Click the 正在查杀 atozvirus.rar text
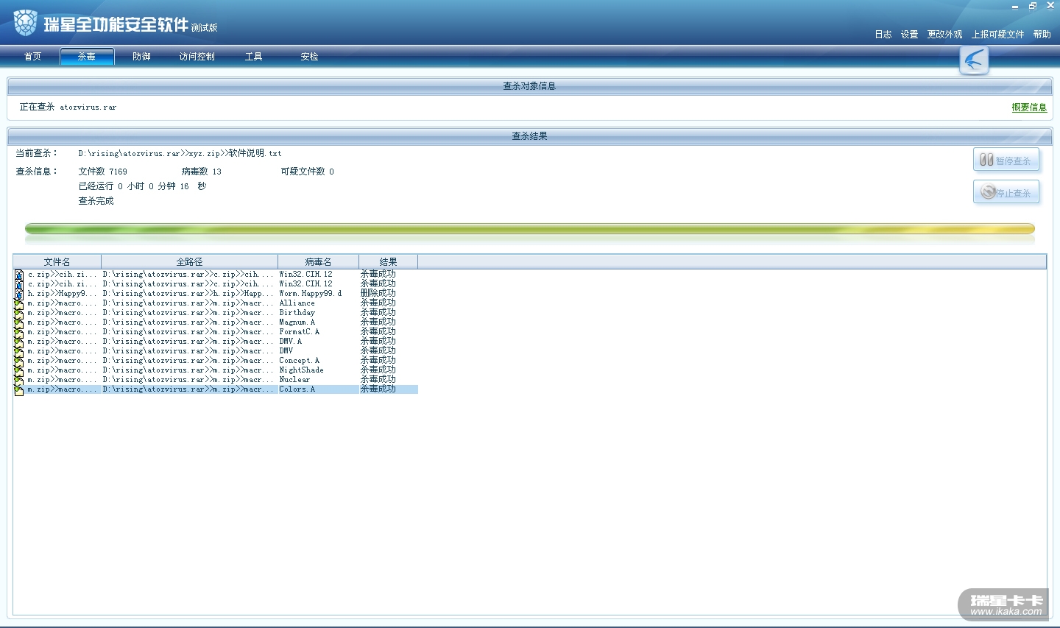This screenshot has height=628, width=1060. pos(68,107)
